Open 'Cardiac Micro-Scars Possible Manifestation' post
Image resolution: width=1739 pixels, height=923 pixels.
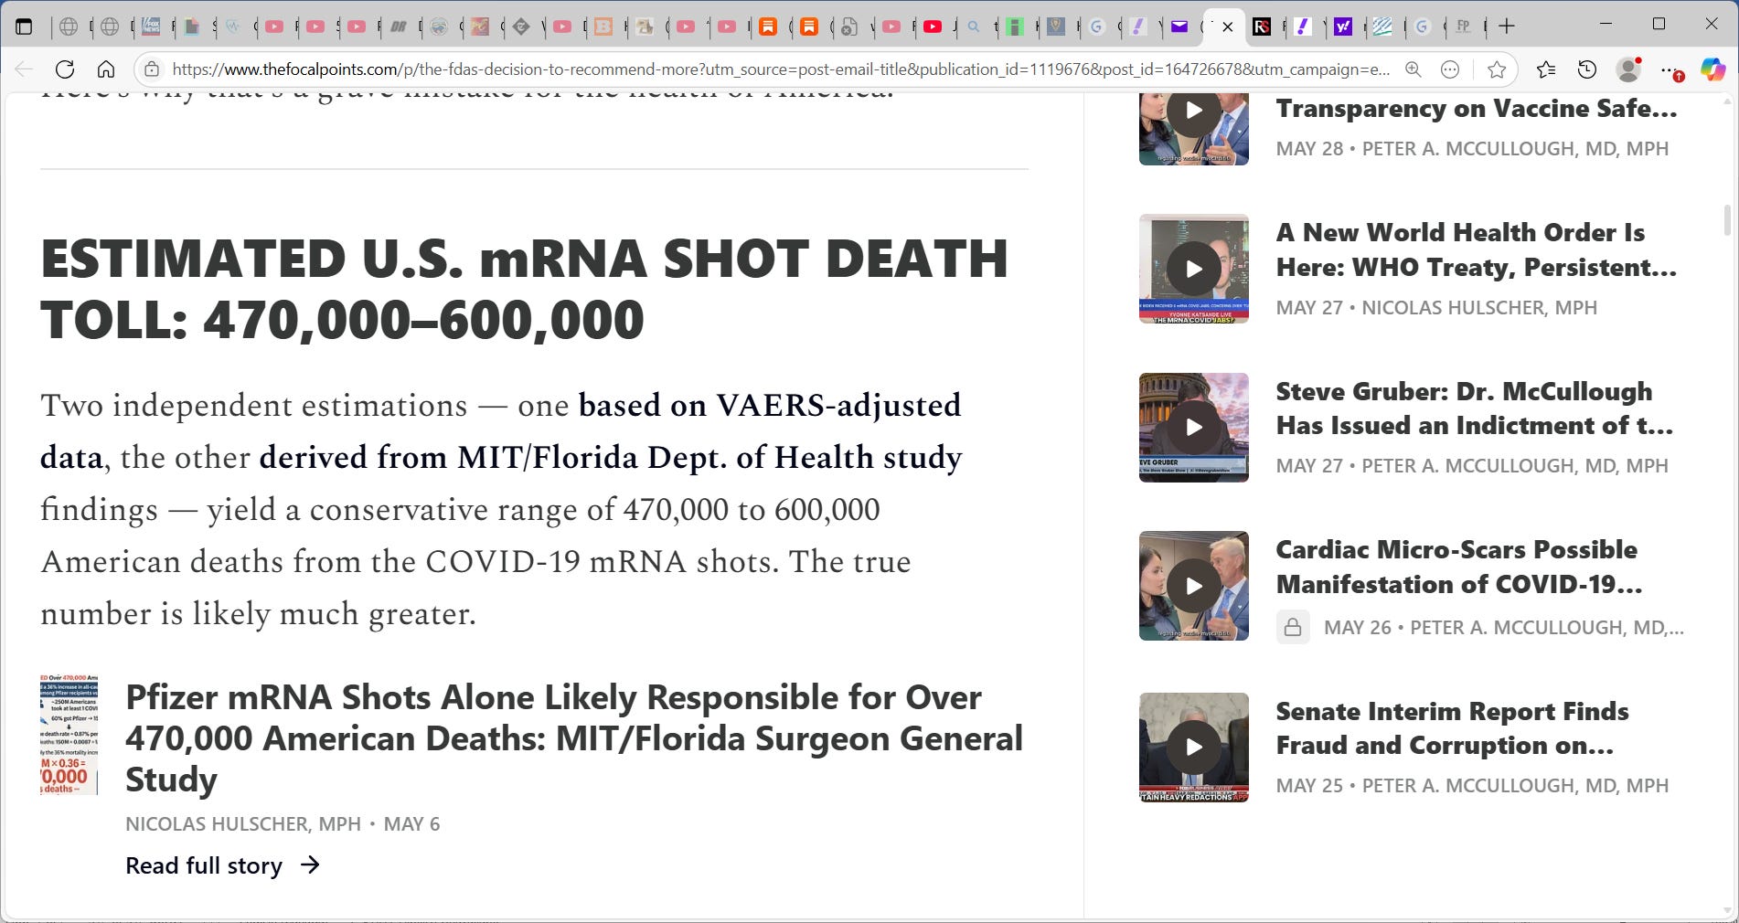(x=1459, y=567)
